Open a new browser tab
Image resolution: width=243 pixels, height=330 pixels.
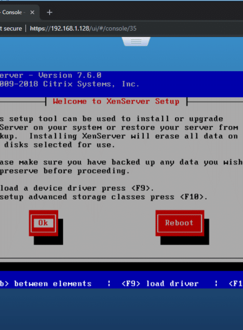click(x=50, y=12)
